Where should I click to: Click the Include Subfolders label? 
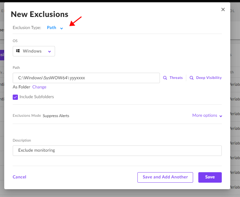37,97
